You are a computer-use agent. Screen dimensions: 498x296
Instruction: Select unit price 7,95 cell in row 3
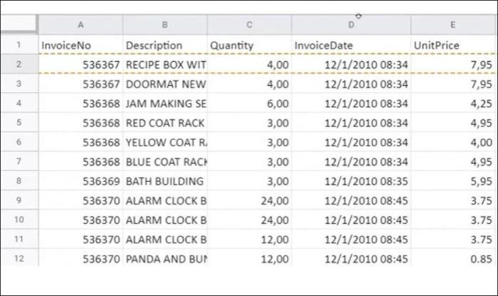(x=453, y=84)
